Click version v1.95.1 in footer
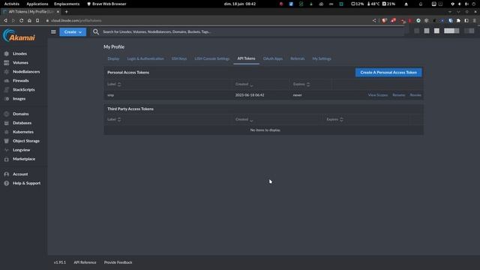Screen dimensions: 480x270 pyautogui.click(x=60, y=262)
